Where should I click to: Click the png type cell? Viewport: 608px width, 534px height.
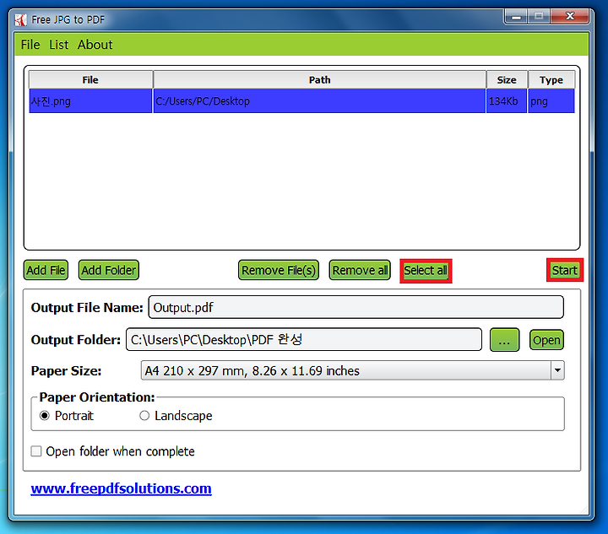point(551,101)
